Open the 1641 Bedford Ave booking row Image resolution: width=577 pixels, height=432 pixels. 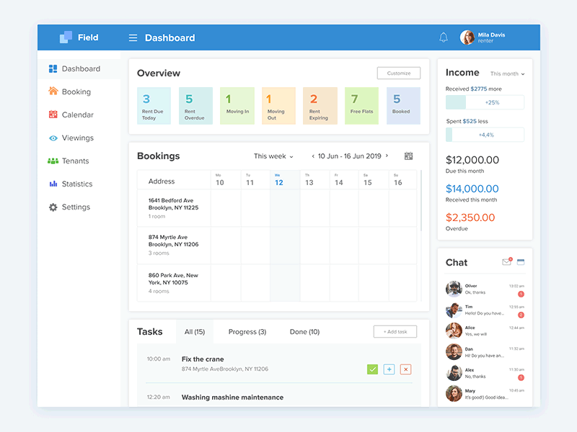click(x=277, y=208)
